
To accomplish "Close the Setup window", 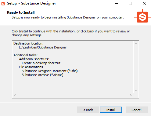I will pyautogui.click(x=144, y=3).
